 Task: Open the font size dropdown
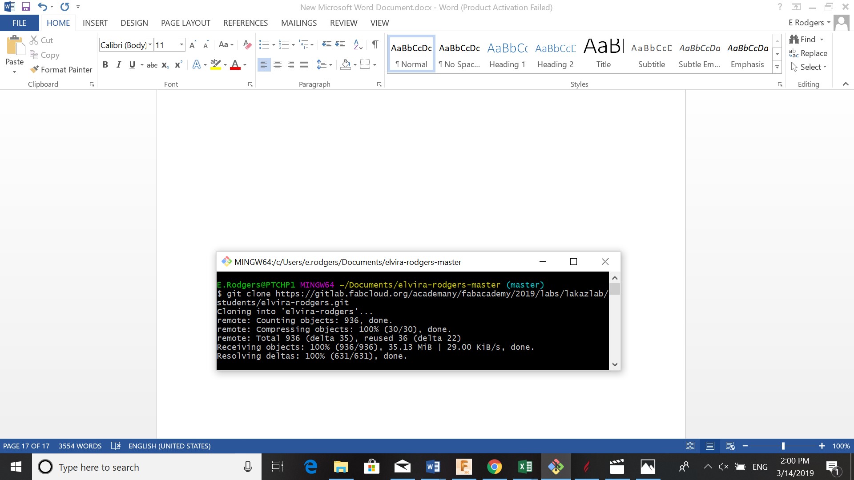pyautogui.click(x=181, y=44)
